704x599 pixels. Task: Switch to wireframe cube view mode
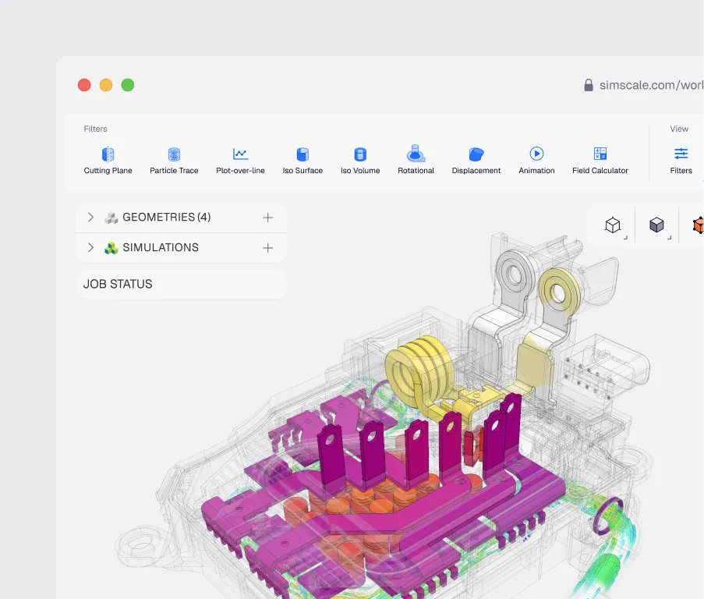tap(613, 225)
